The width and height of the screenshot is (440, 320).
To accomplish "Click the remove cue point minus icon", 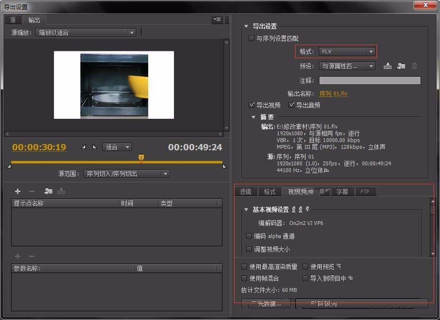I will point(30,191).
